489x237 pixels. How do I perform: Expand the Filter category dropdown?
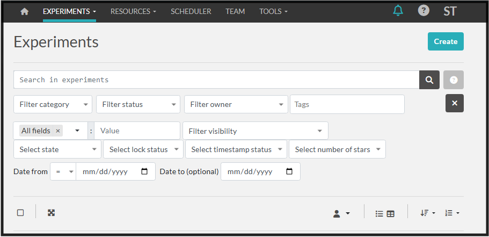[53, 104]
